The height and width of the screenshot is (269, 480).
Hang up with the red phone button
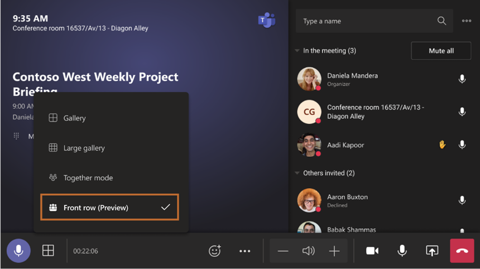coord(462,251)
